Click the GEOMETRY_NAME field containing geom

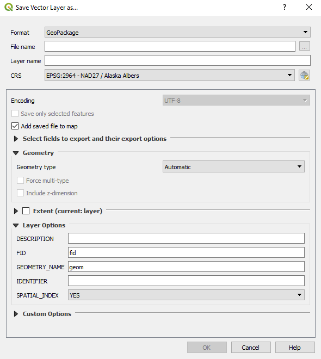coord(186,267)
